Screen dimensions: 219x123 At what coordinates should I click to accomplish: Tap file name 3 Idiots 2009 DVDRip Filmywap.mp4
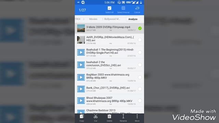(108, 27)
